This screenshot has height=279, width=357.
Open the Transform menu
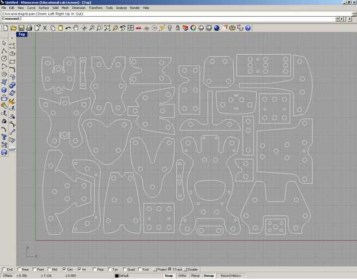point(96,7)
